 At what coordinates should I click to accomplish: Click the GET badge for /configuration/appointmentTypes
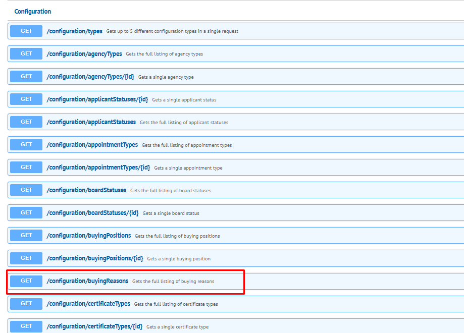(25, 144)
